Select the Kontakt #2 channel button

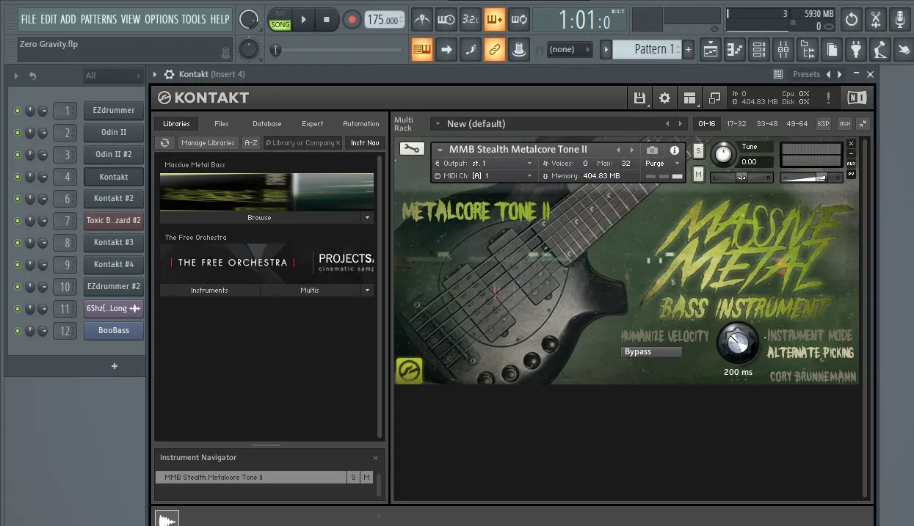[x=113, y=198]
